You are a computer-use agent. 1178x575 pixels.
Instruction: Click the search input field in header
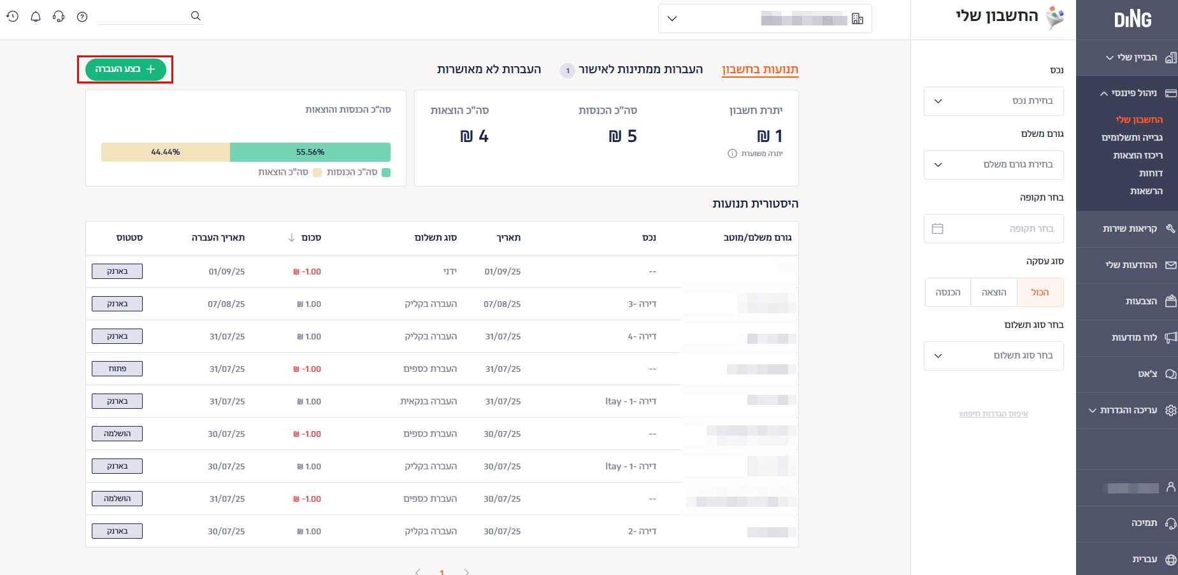[143, 16]
